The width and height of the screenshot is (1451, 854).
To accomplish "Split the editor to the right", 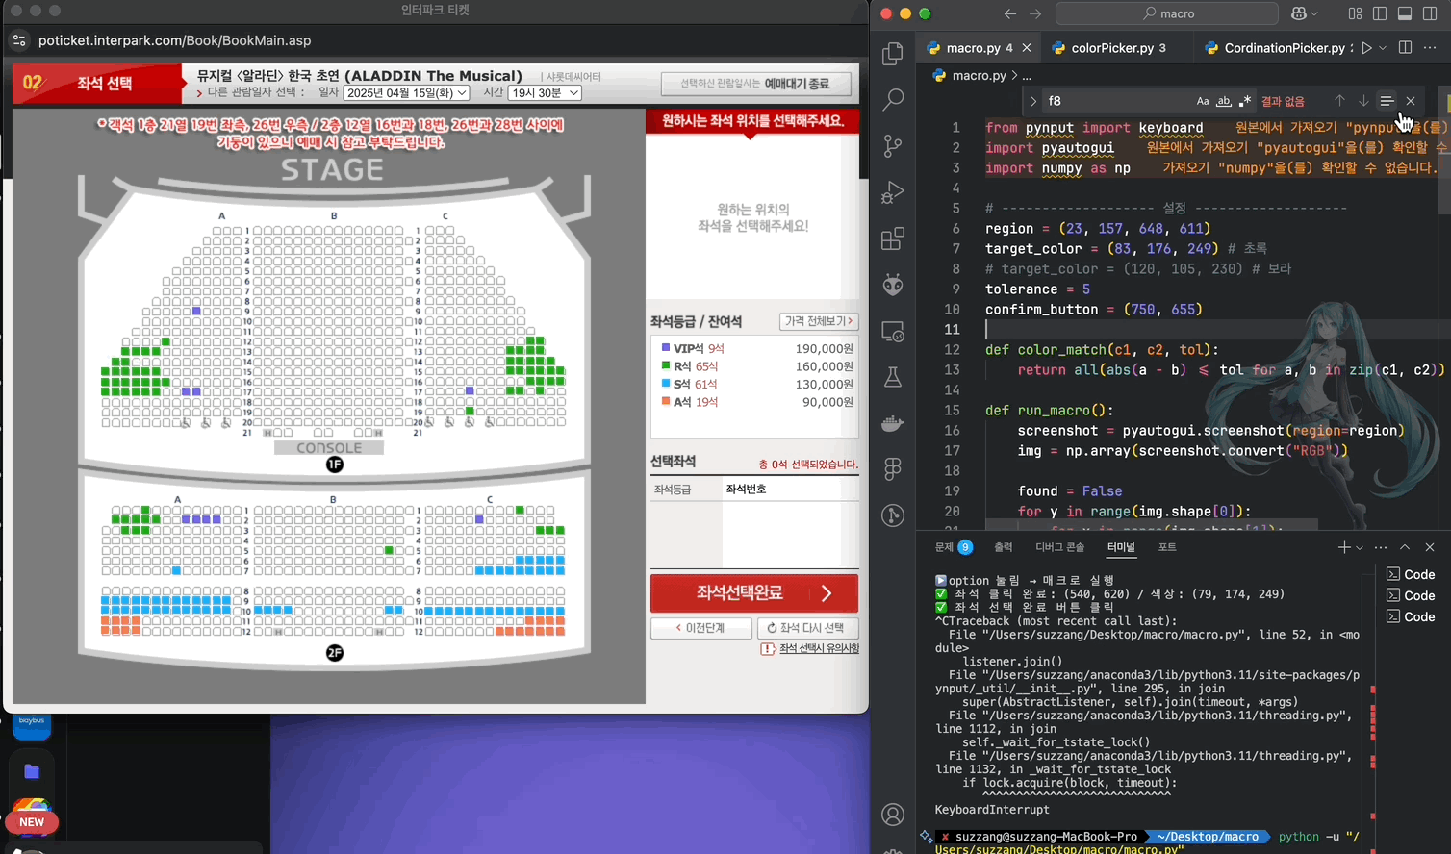I will pyautogui.click(x=1405, y=48).
